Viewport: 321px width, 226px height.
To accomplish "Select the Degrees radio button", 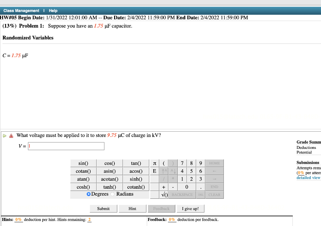I will [x=88, y=194].
